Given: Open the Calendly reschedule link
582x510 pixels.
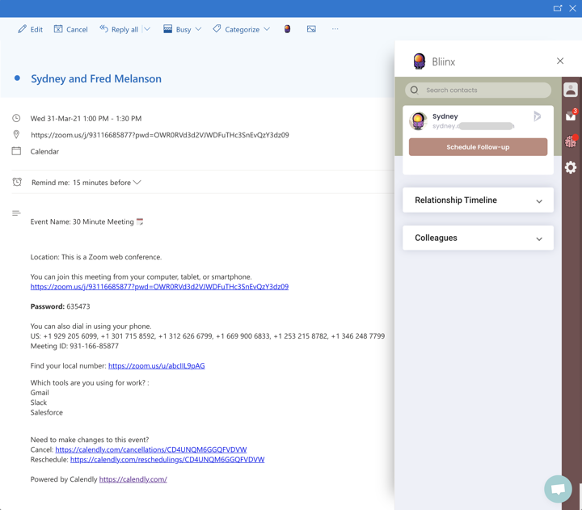Looking at the screenshot, I should point(167,460).
